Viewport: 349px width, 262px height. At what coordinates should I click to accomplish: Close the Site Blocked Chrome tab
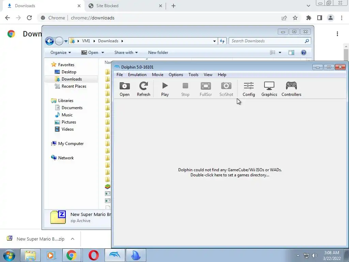point(161,6)
